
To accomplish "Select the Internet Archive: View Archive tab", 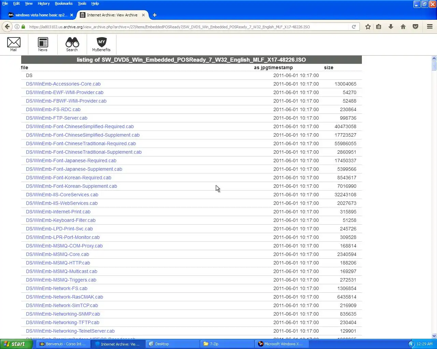I will (x=113, y=15).
